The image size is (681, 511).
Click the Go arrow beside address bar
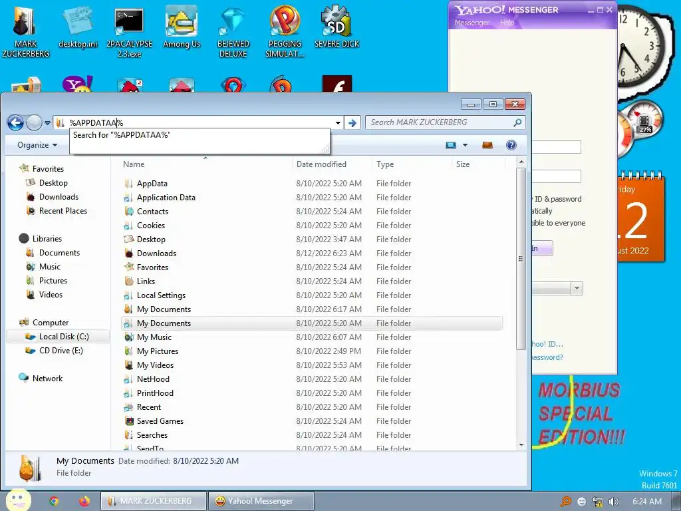(x=352, y=123)
